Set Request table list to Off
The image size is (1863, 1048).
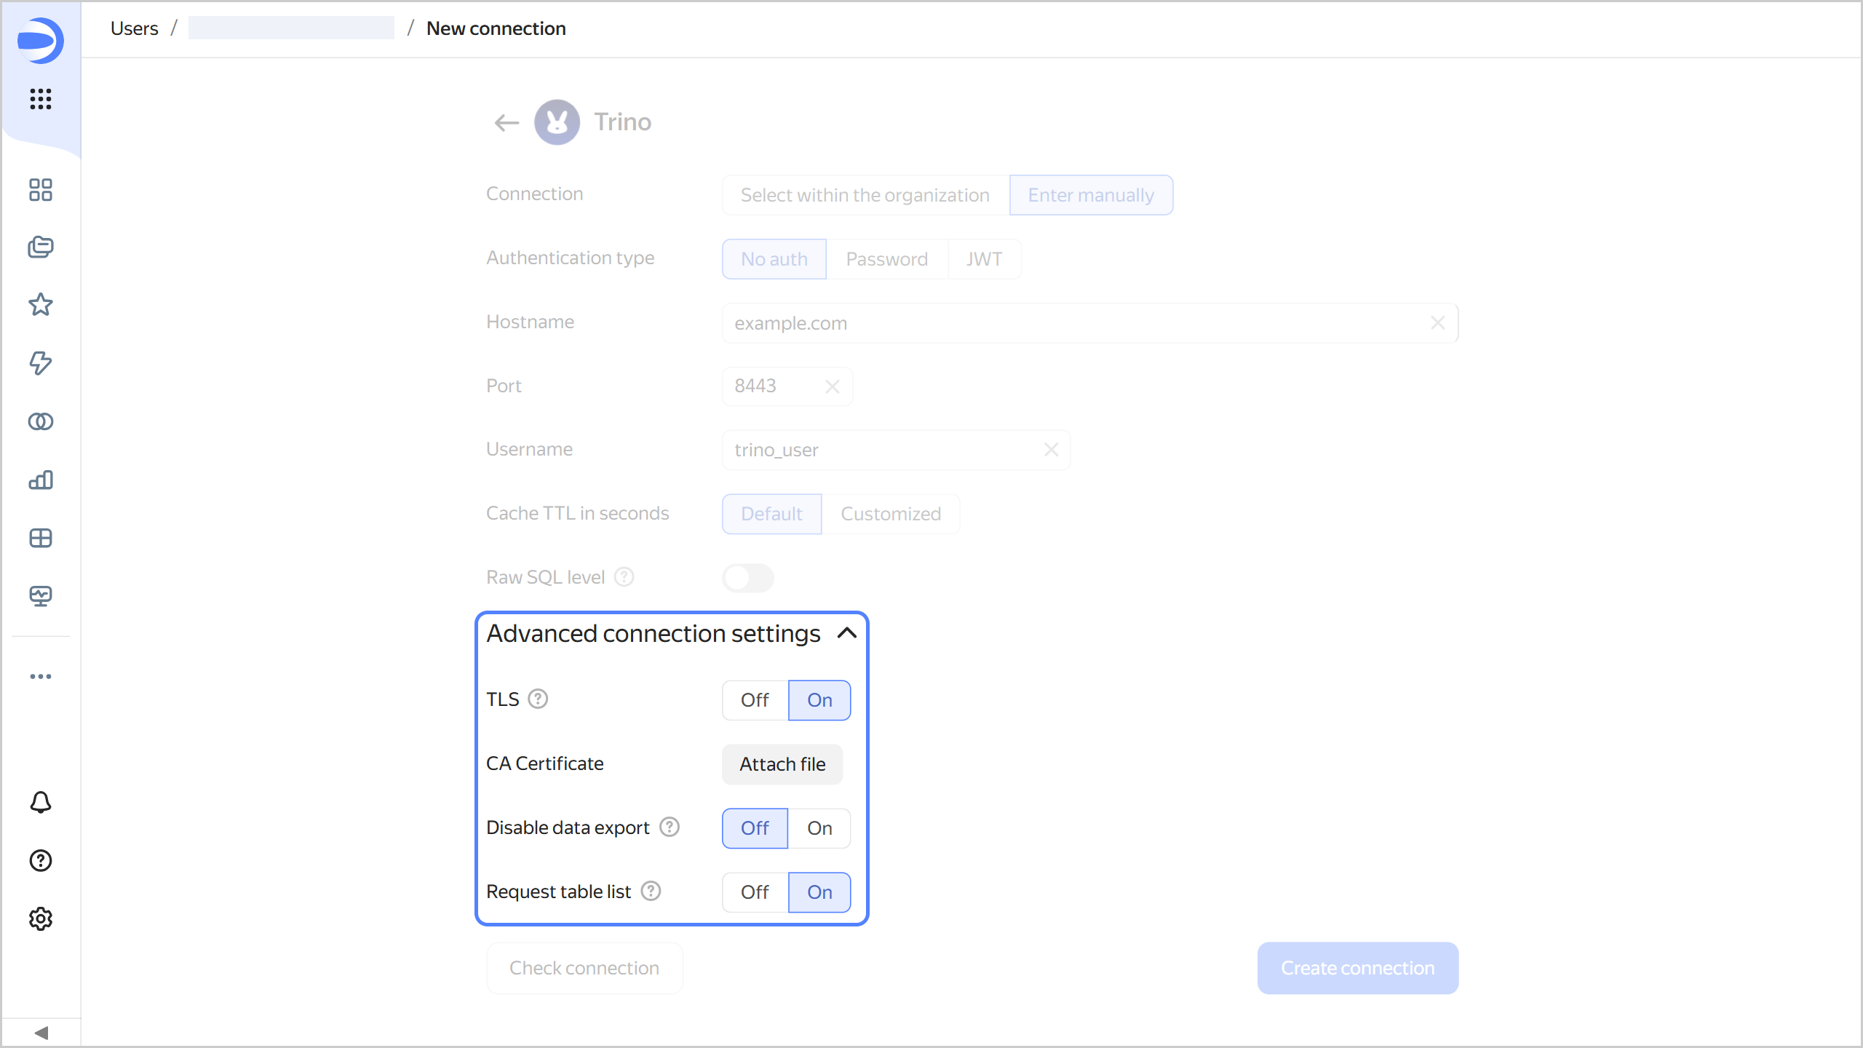point(755,892)
